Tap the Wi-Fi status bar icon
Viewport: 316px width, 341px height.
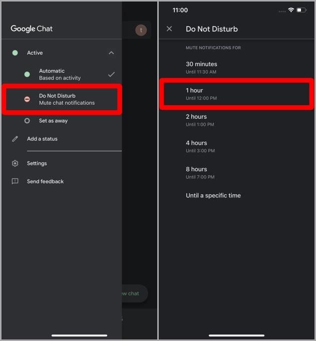tap(291, 10)
